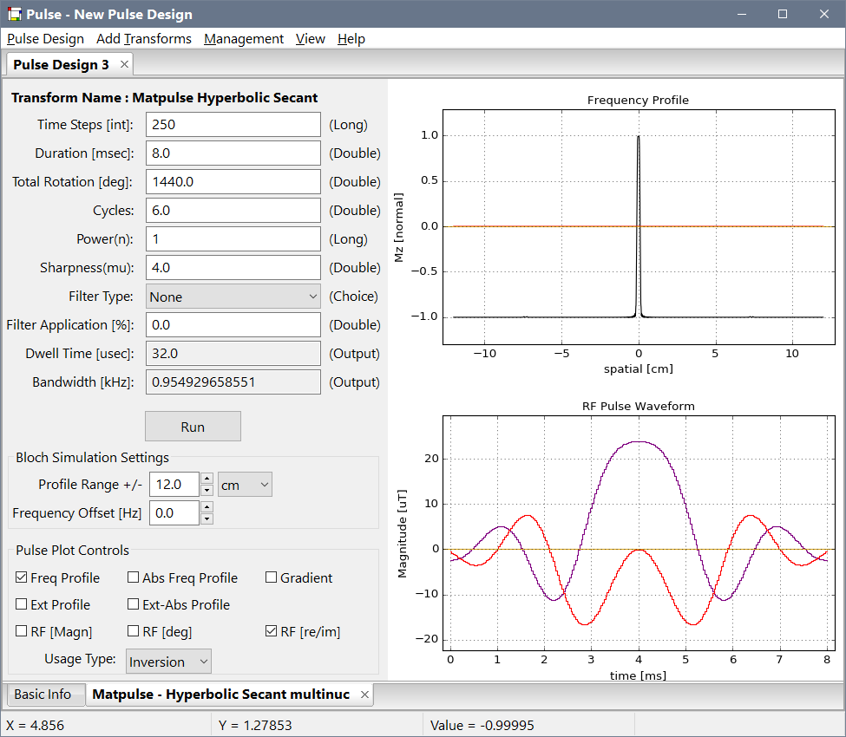Image resolution: width=846 pixels, height=737 pixels.
Task: Uncheck the Freq Profile checkbox
Action: 22,577
